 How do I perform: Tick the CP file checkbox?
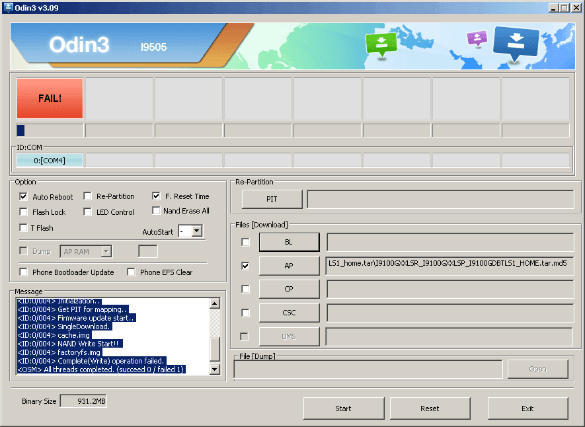(245, 289)
